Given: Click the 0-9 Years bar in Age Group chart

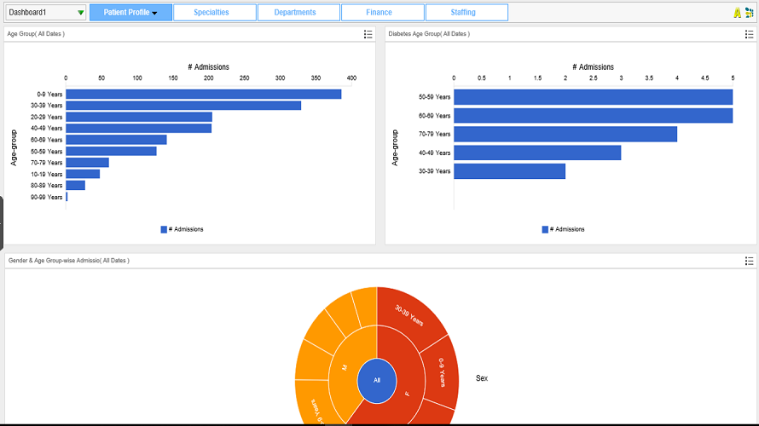Looking at the screenshot, I should click(x=204, y=95).
